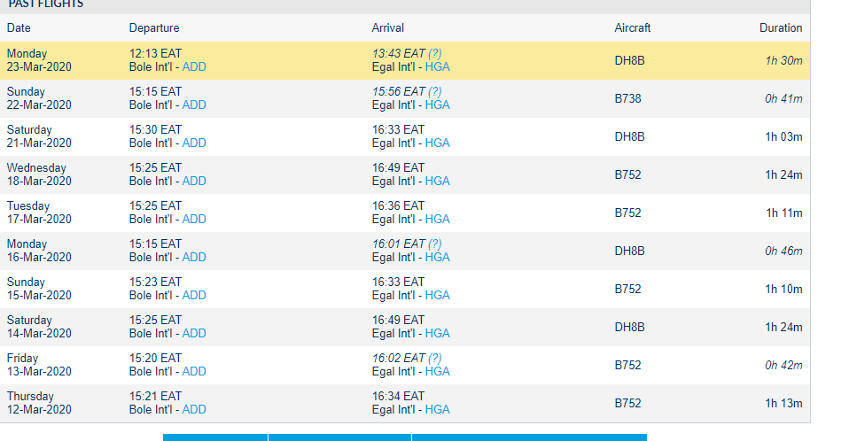This screenshot has height=441, width=849.
Task: Open ADD airport link for 23-Mar-2020 flight
Action: (x=194, y=67)
